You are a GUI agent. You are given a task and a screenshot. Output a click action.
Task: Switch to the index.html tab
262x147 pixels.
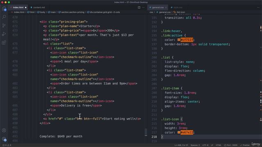(18, 7)
